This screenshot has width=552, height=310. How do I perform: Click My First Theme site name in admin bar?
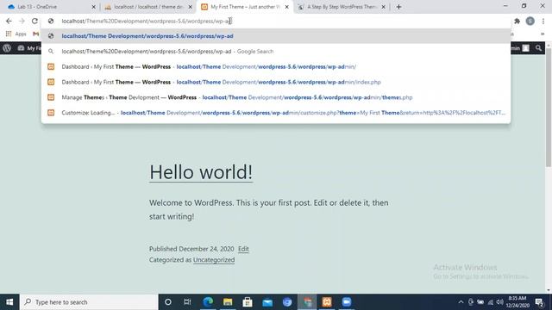coord(29,48)
